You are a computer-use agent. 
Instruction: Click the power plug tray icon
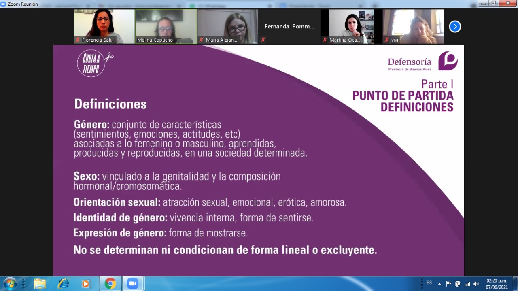[x=458, y=284]
